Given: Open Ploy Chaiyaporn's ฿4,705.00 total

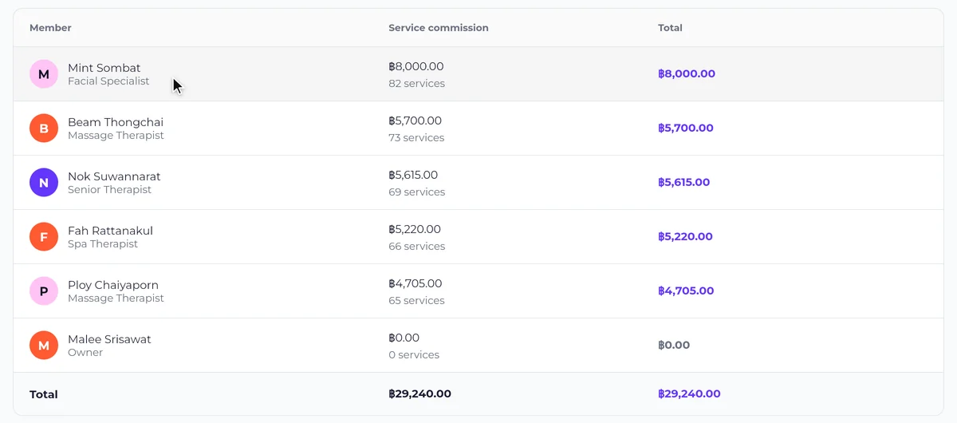Looking at the screenshot, I should point(686,291).
